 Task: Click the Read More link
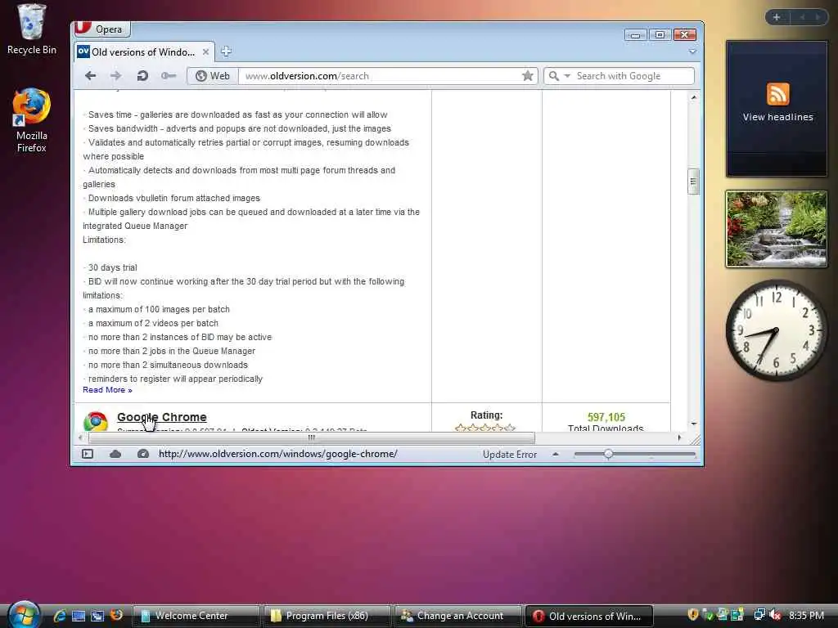(107, 390)
